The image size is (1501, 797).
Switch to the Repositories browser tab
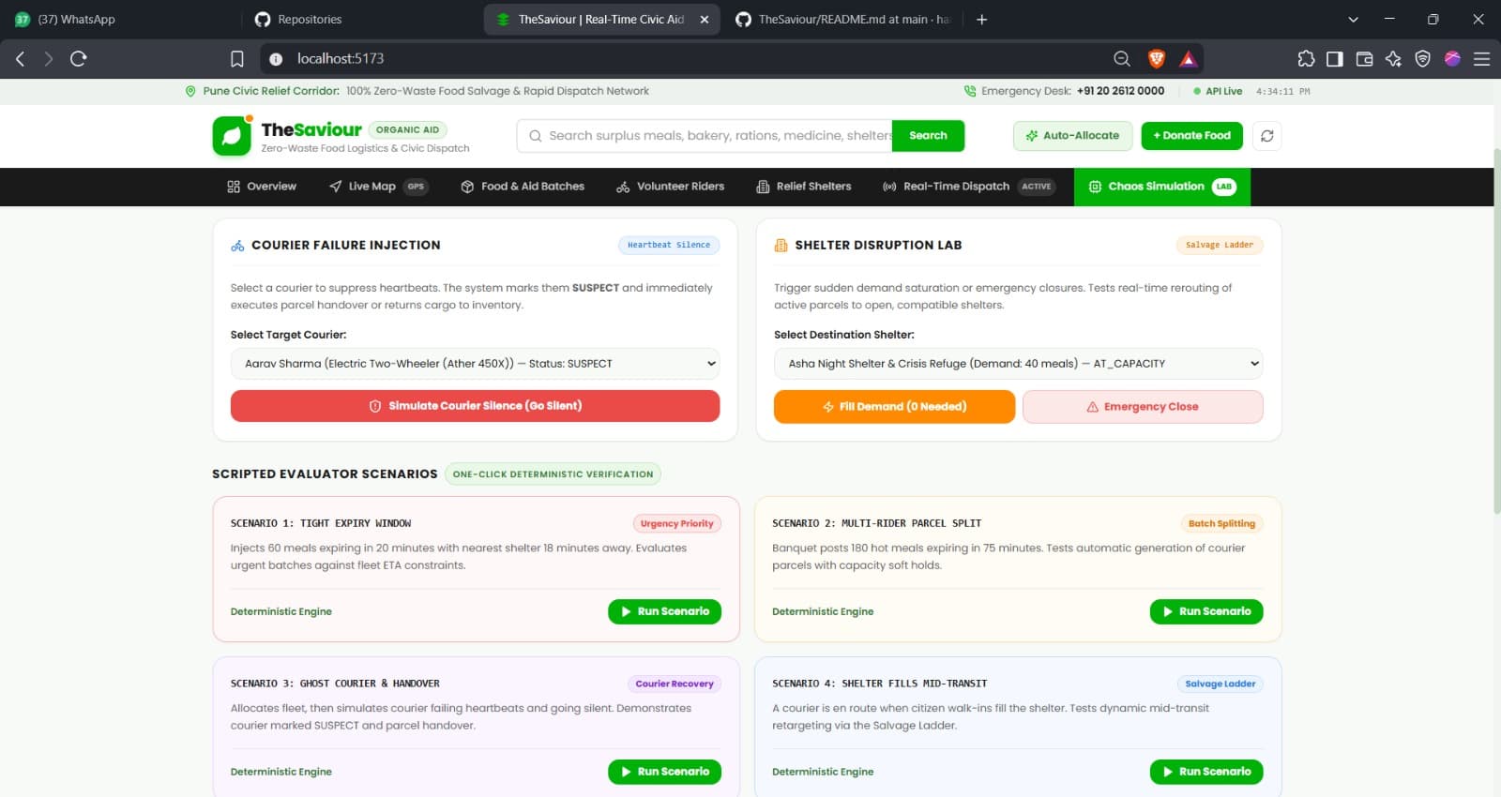pyautogui.click(x=360, y=19)
